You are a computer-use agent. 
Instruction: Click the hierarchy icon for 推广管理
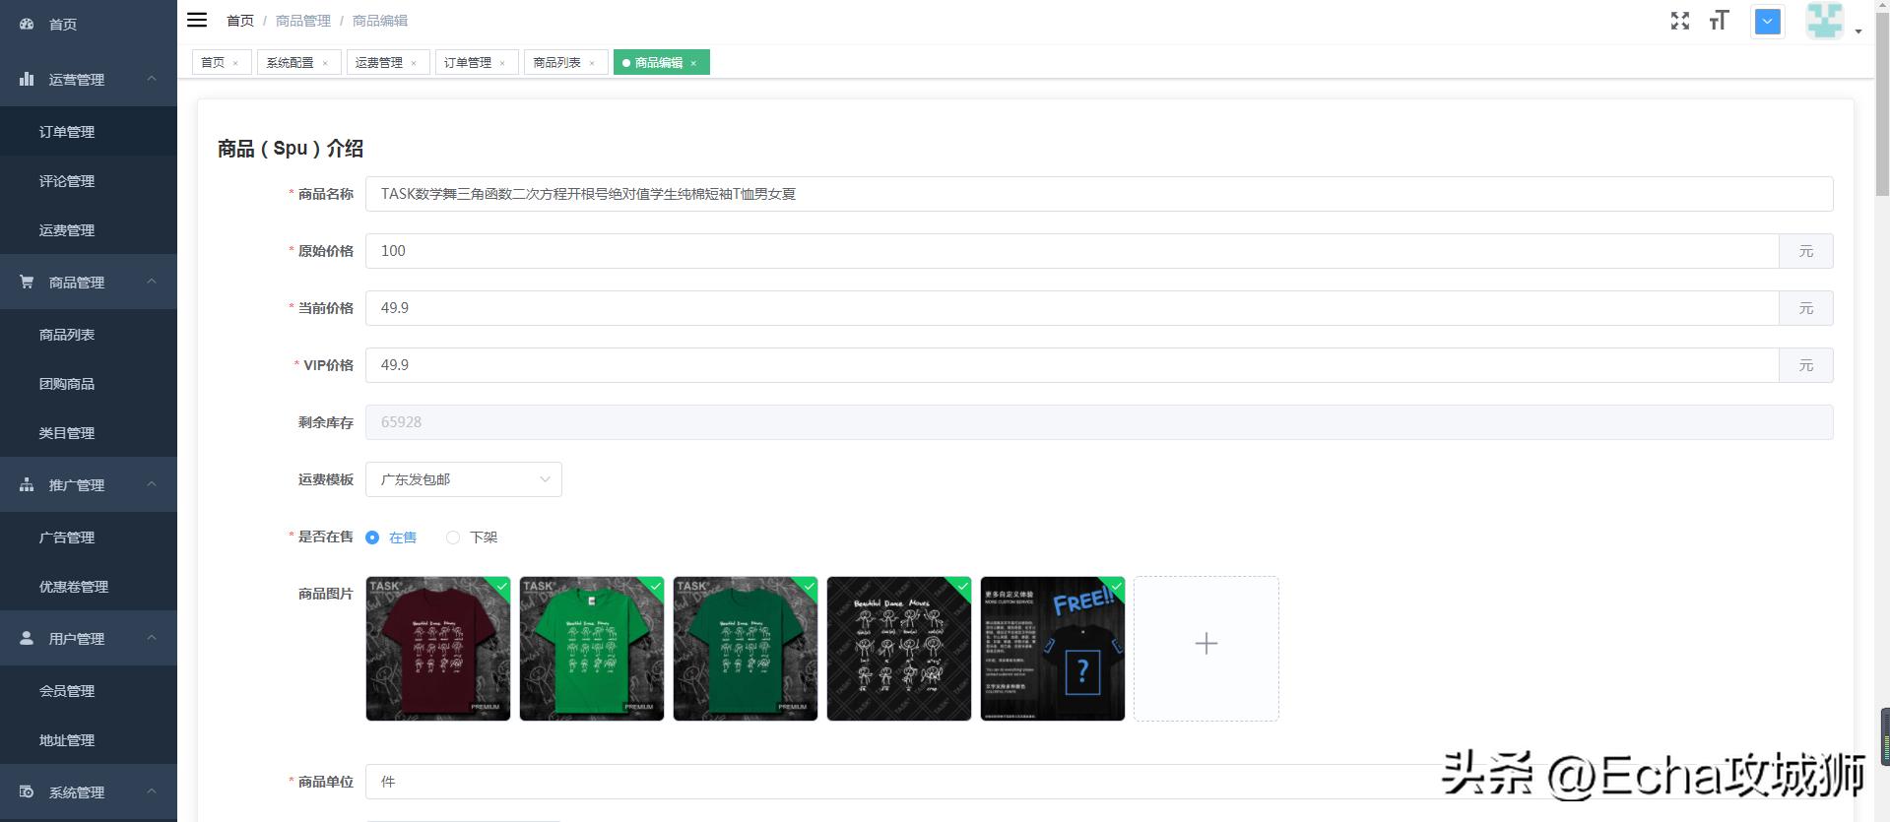[27, 484]
